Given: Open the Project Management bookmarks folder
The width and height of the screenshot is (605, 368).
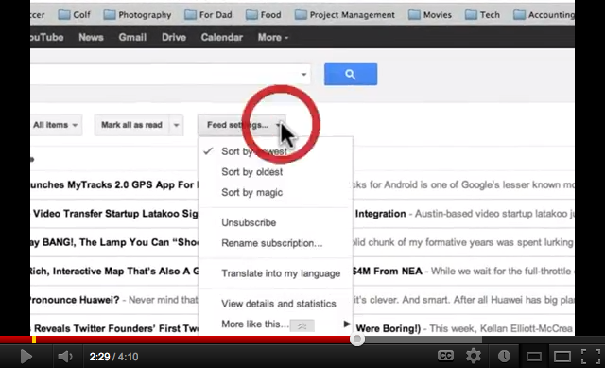Looking at the screenshot, I should [x=345, y=15].
